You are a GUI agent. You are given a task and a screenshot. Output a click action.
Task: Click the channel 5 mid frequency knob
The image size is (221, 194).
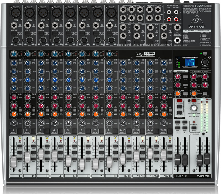pos(69,80)
